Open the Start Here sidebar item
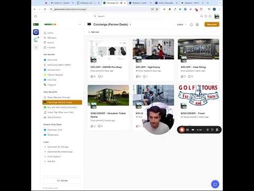Viewport: 254px width, 191px height. click(62, 60)
